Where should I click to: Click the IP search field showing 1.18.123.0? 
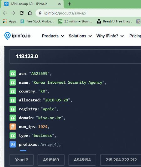75,56
